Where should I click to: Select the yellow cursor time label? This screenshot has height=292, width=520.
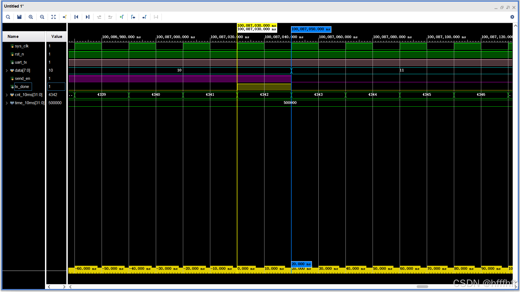click(x=257, y=25)
